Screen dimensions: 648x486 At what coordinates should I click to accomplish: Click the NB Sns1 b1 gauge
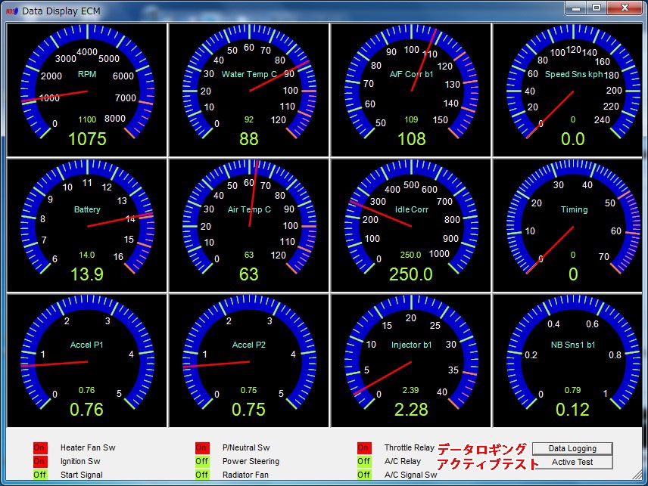point(573,361)
